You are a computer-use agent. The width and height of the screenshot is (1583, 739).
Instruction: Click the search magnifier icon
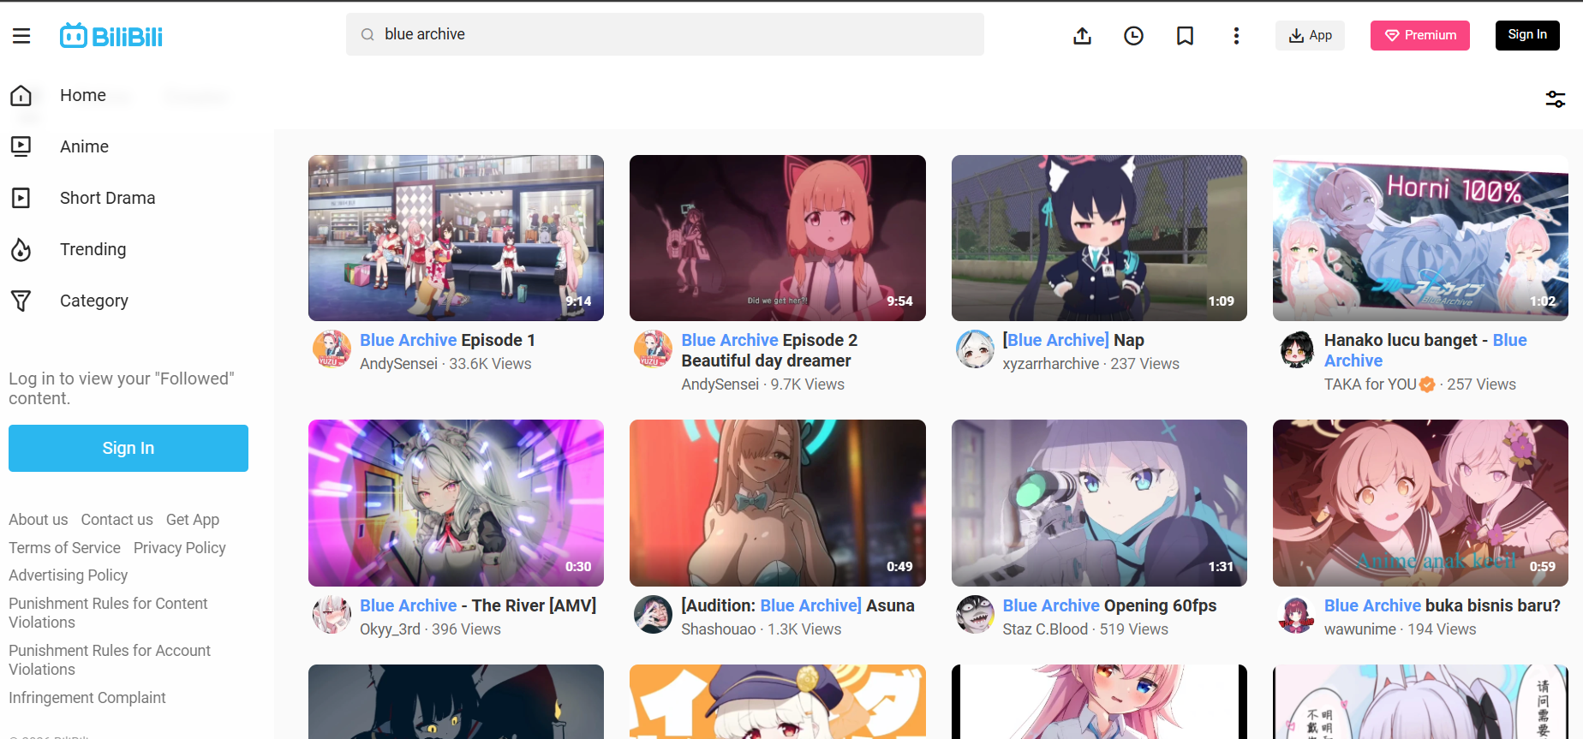(x=367, y=34)
